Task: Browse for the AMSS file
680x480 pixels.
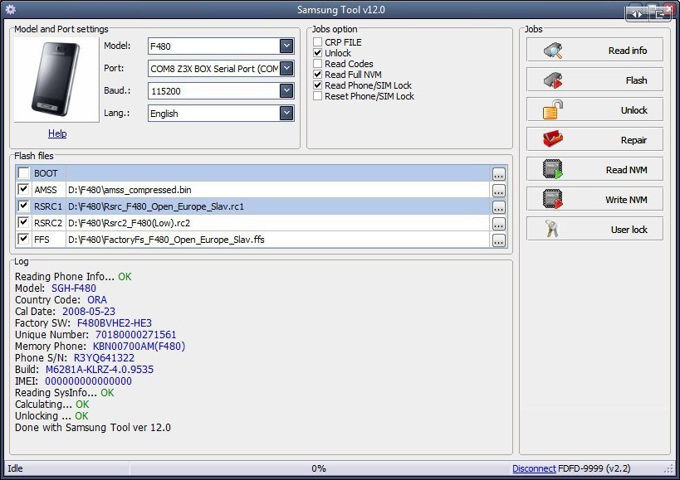Action: point(498,191)
